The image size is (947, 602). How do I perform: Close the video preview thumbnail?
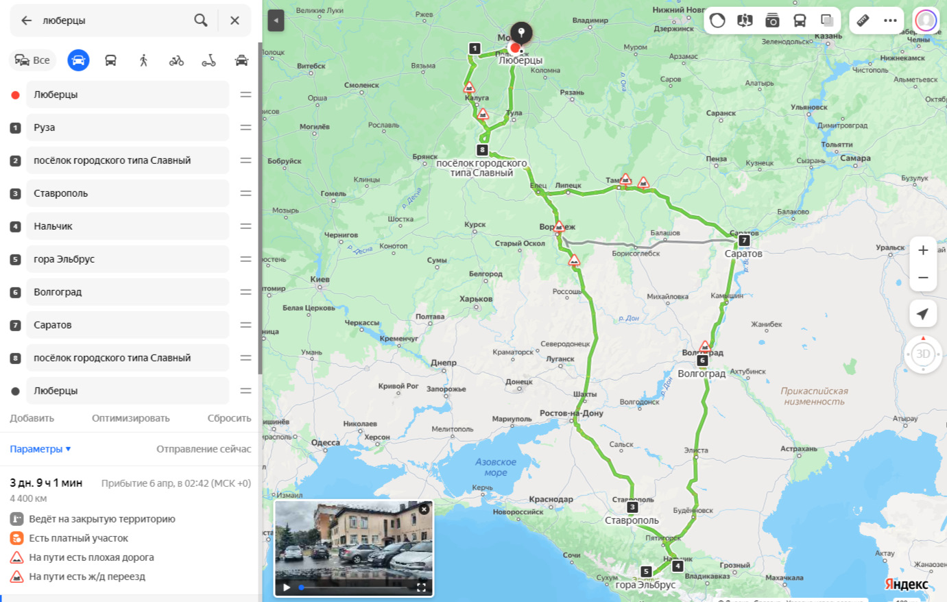[424, 509]
